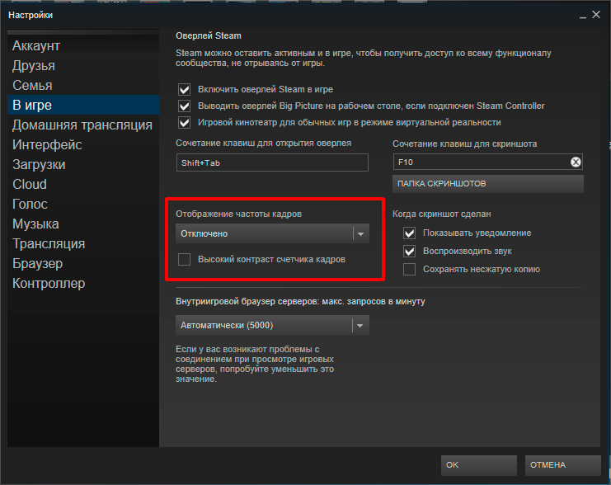Click Когда скриншот сделан label
Screen dimensions: 611x485
[x=441, y=214]
